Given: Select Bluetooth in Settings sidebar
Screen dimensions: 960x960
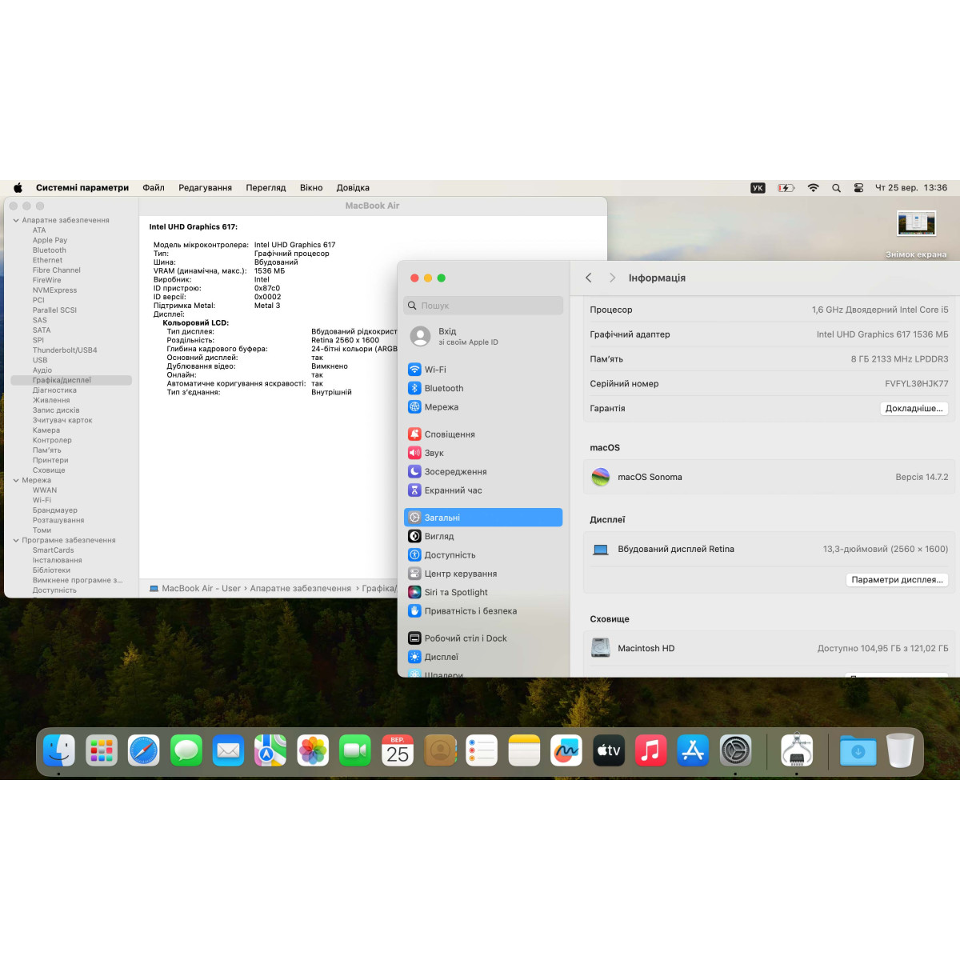Looking at the screenshot, I should pyautogui.click(x=483, y=388).
